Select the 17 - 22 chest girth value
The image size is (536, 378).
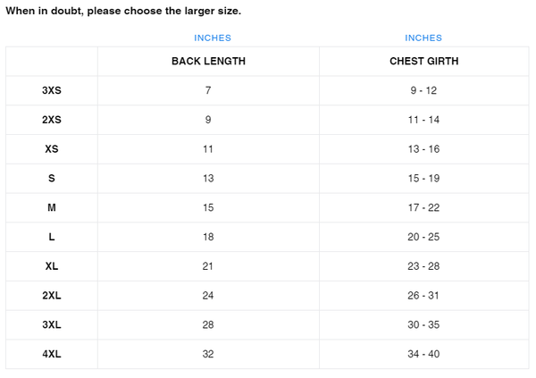coord(423,207)
